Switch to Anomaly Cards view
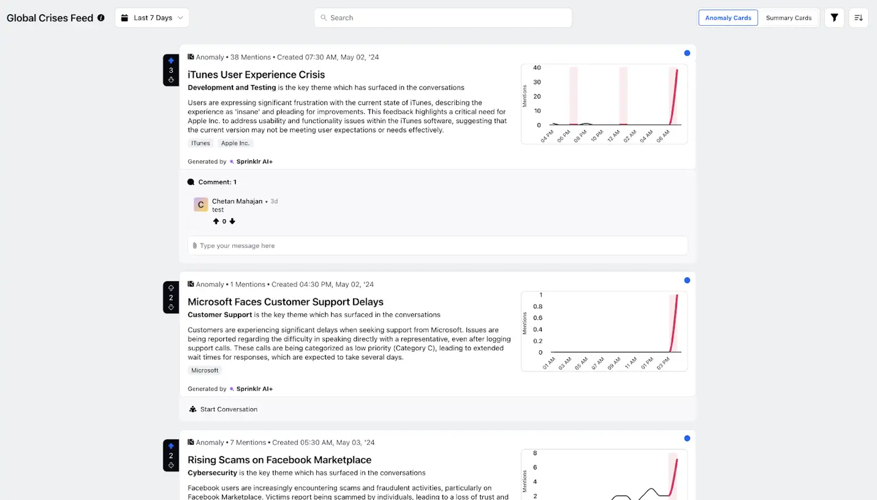The height and width of the screenshot is (500, 877). point(728,18)
